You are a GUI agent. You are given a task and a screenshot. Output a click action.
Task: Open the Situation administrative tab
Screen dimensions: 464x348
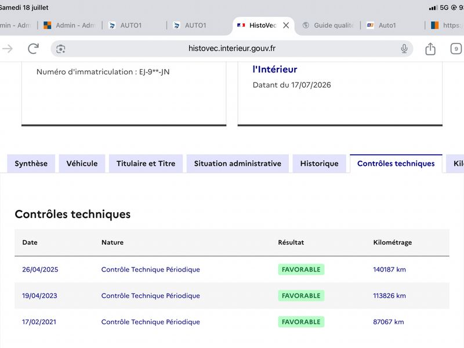(x=238, y=164)
